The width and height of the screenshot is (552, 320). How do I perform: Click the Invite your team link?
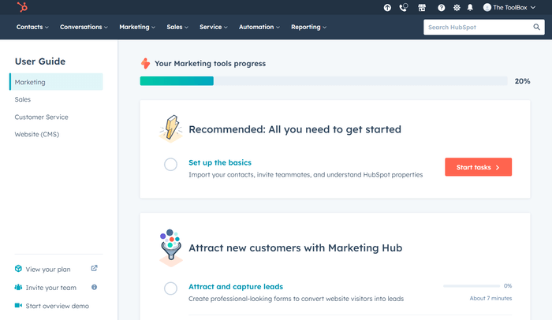click(50, 288)
